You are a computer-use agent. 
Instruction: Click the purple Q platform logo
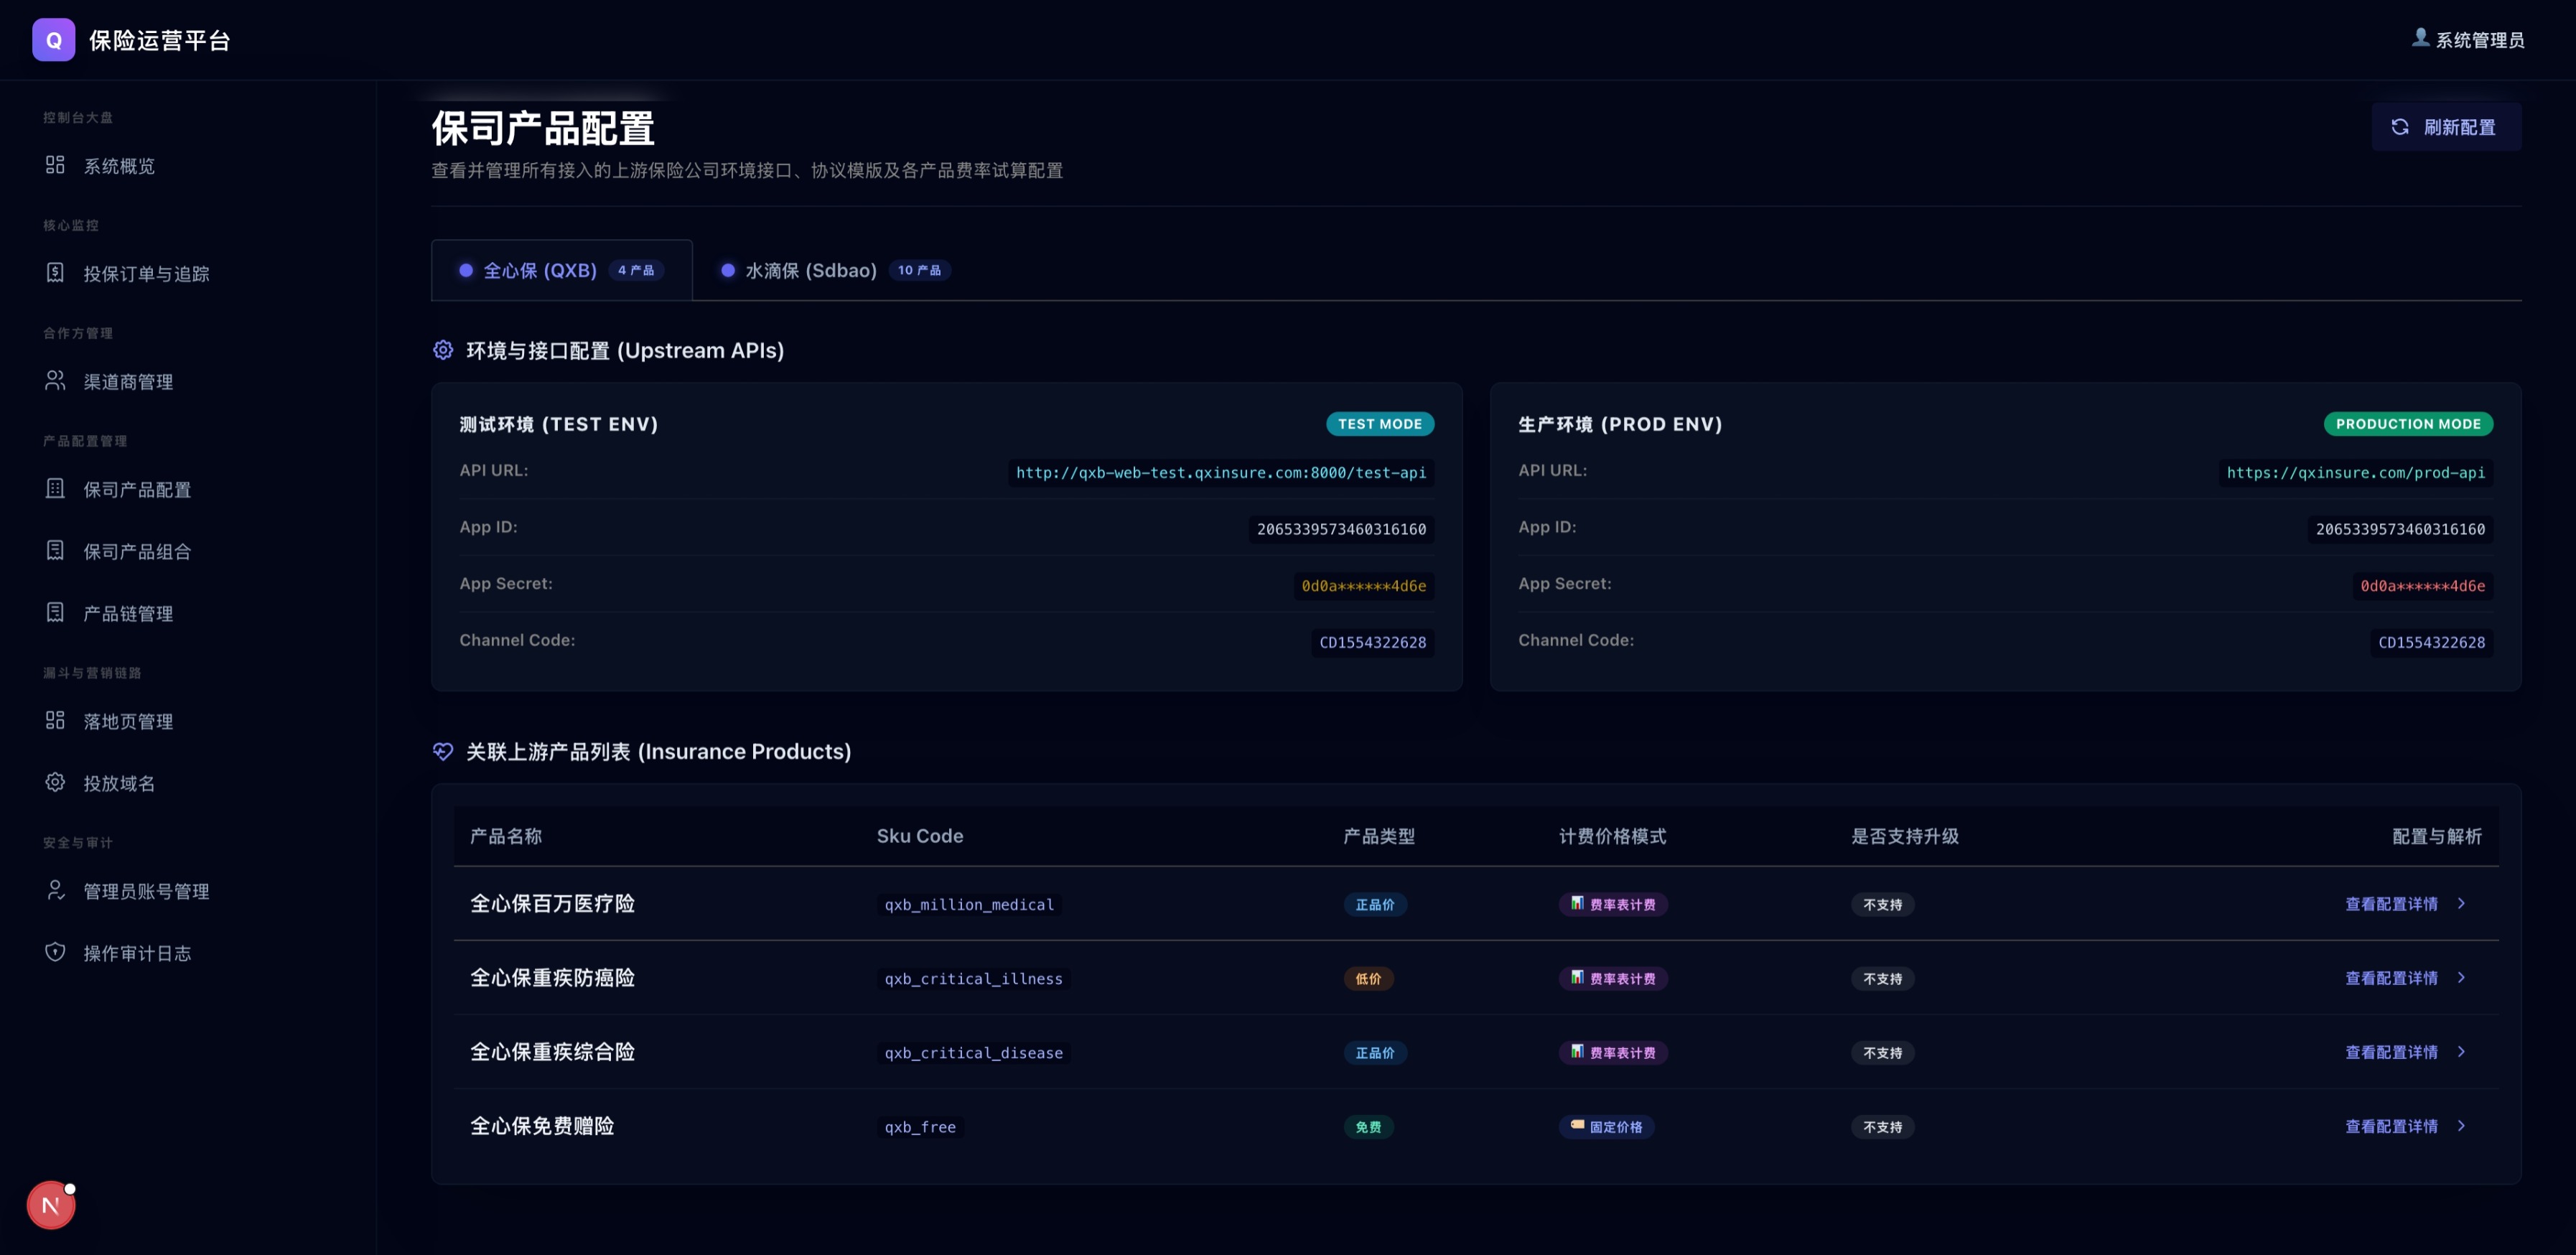53,40
